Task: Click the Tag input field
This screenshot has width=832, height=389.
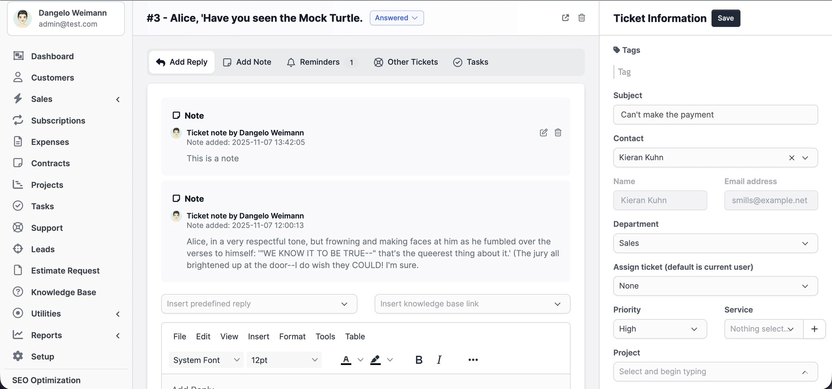Action: coord(715,72)
